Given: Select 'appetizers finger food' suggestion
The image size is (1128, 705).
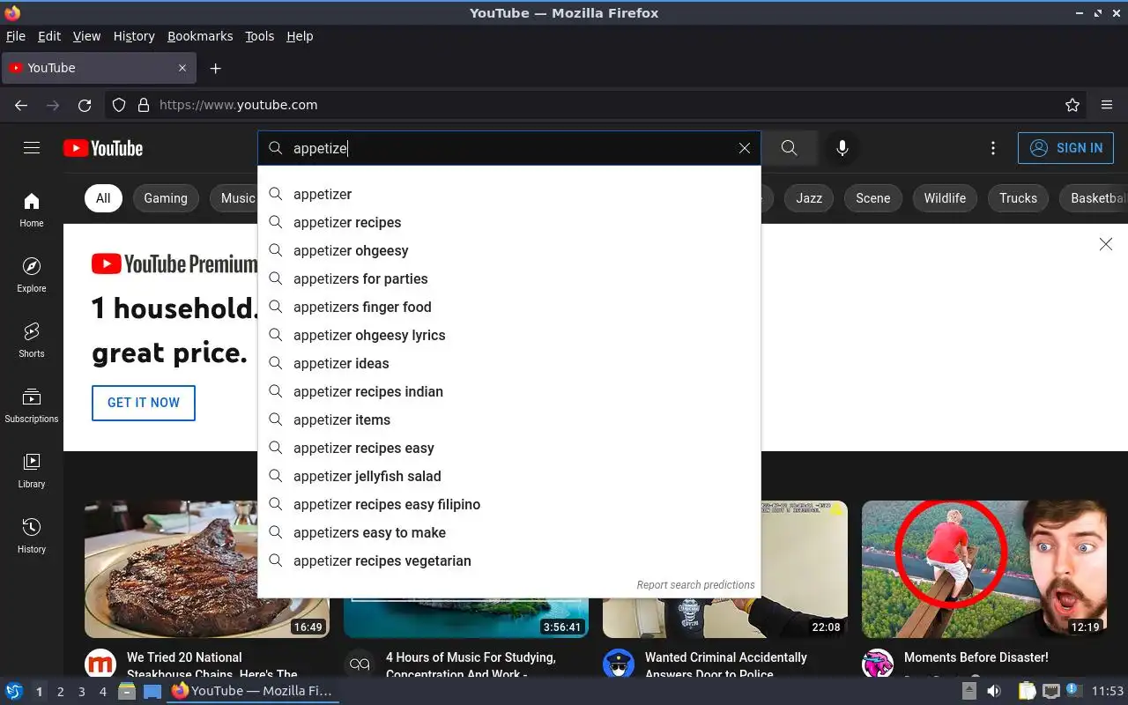Looking at the screenshot, I should click(509, 307).
